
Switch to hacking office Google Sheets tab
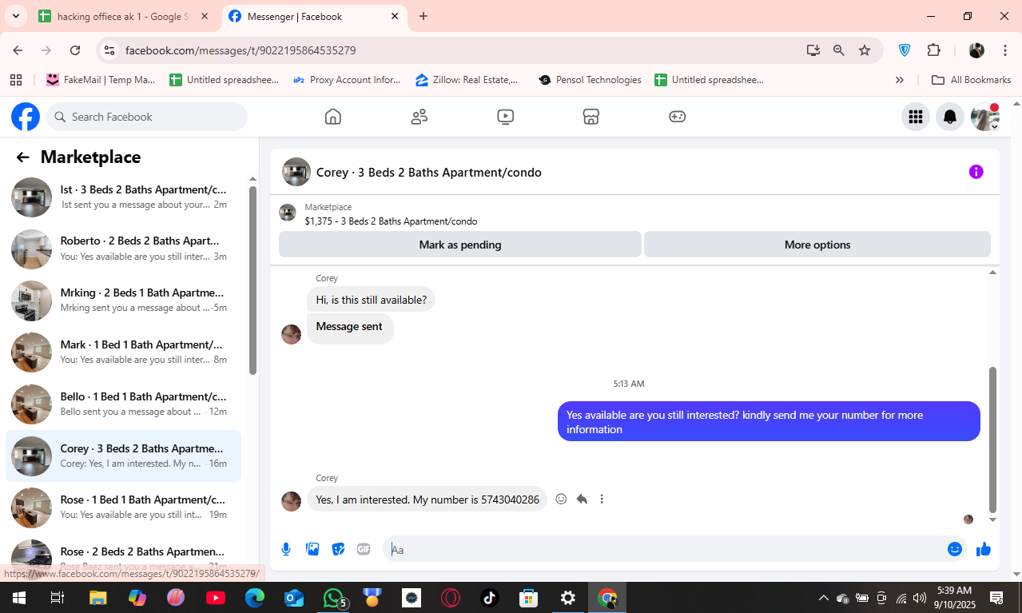click(x=124, y=16)
